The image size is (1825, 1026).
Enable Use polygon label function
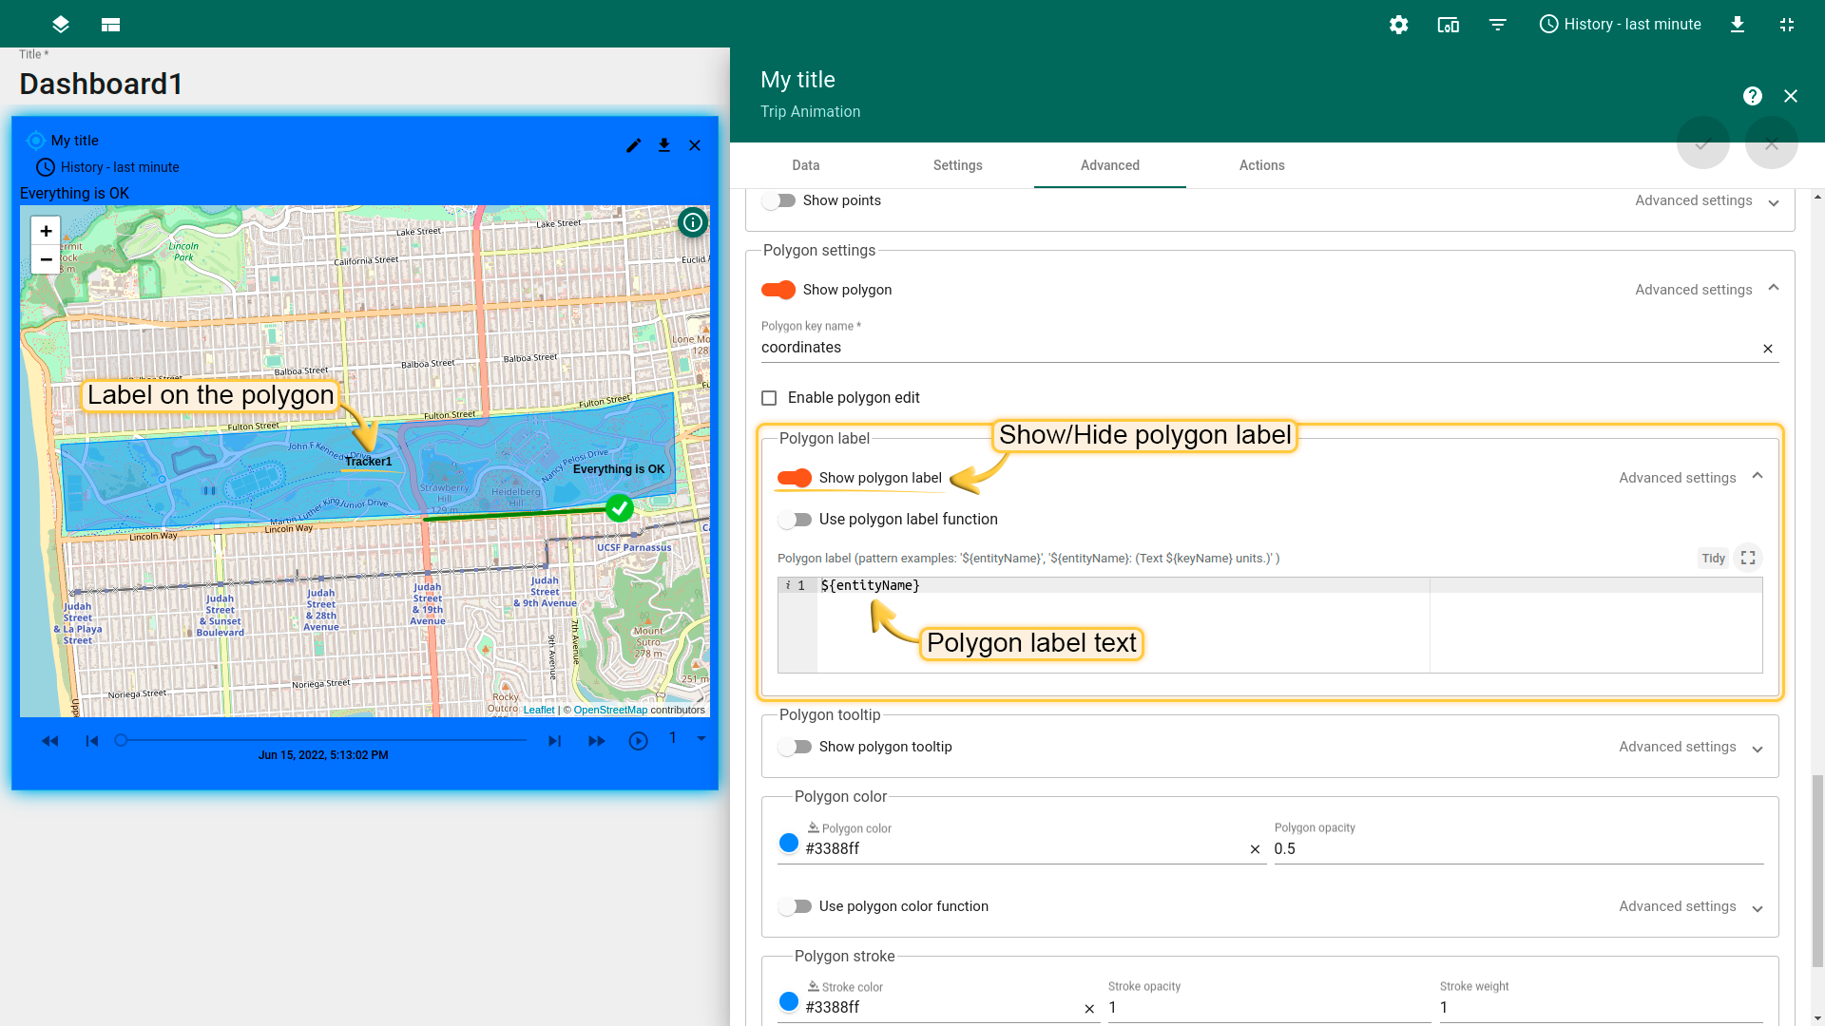(795, 520)
